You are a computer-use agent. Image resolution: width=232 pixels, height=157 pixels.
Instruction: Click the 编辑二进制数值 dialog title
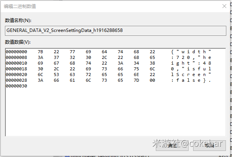coord(20,6)
